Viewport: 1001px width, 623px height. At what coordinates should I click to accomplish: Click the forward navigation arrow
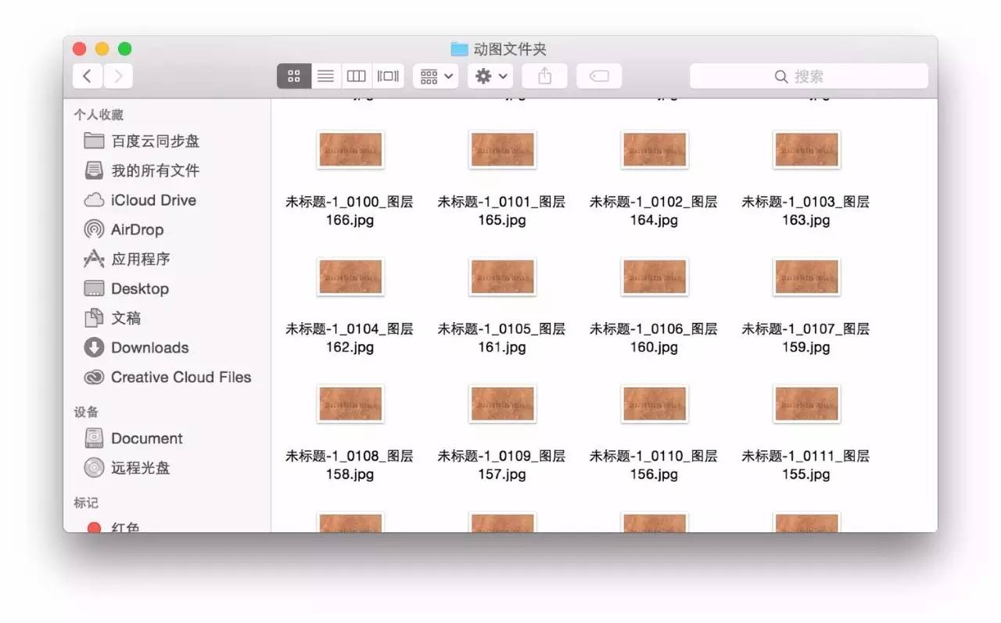pyautogui.click(x=118, y=76)
